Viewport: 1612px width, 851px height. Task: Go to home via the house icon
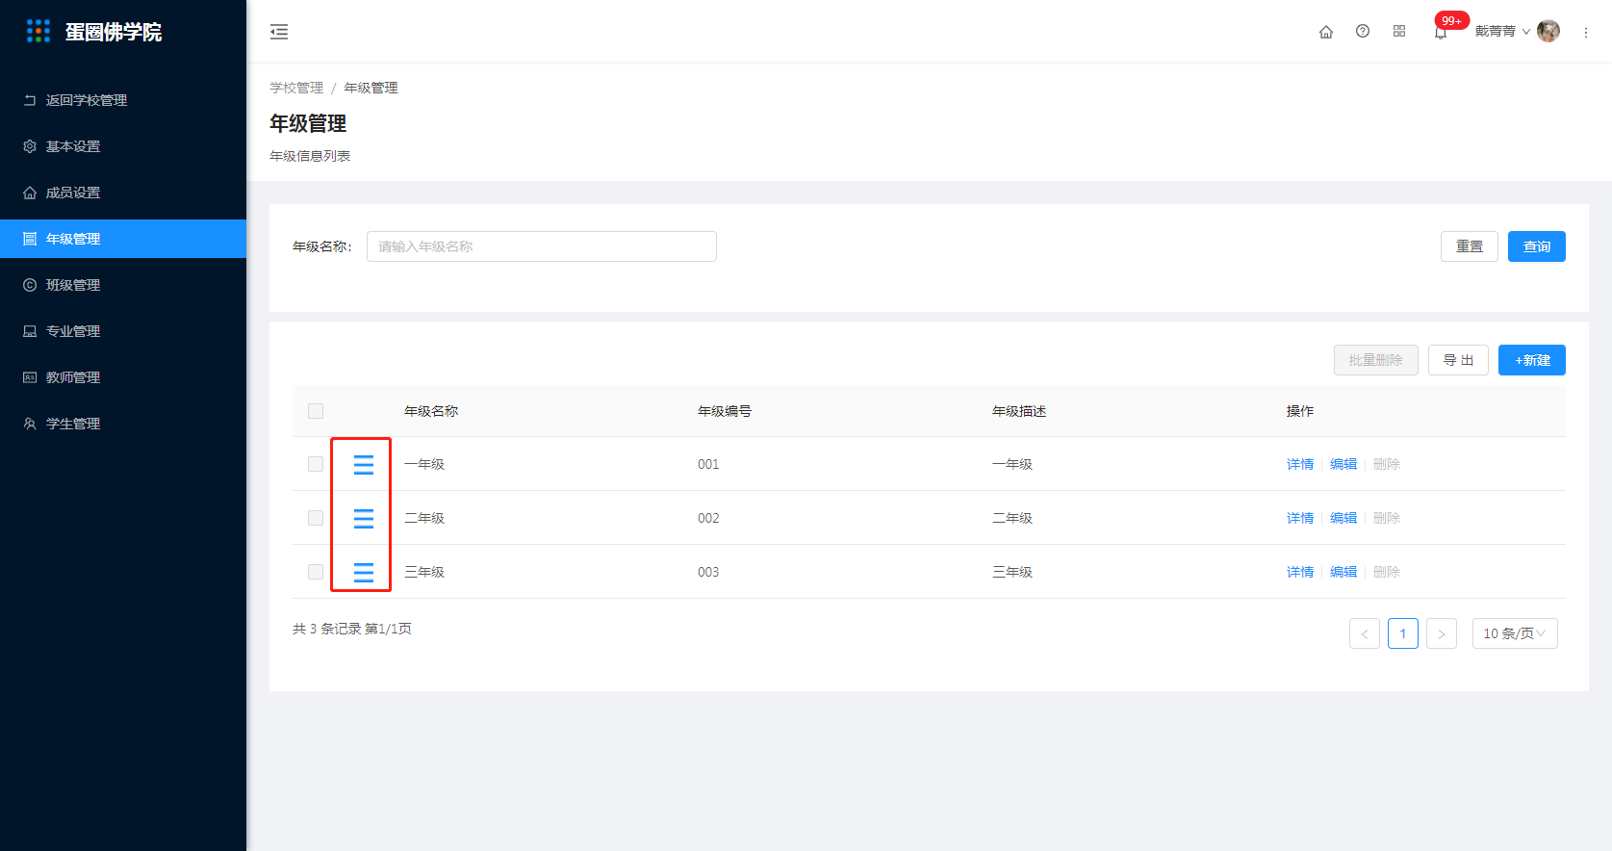[1326, 32]
